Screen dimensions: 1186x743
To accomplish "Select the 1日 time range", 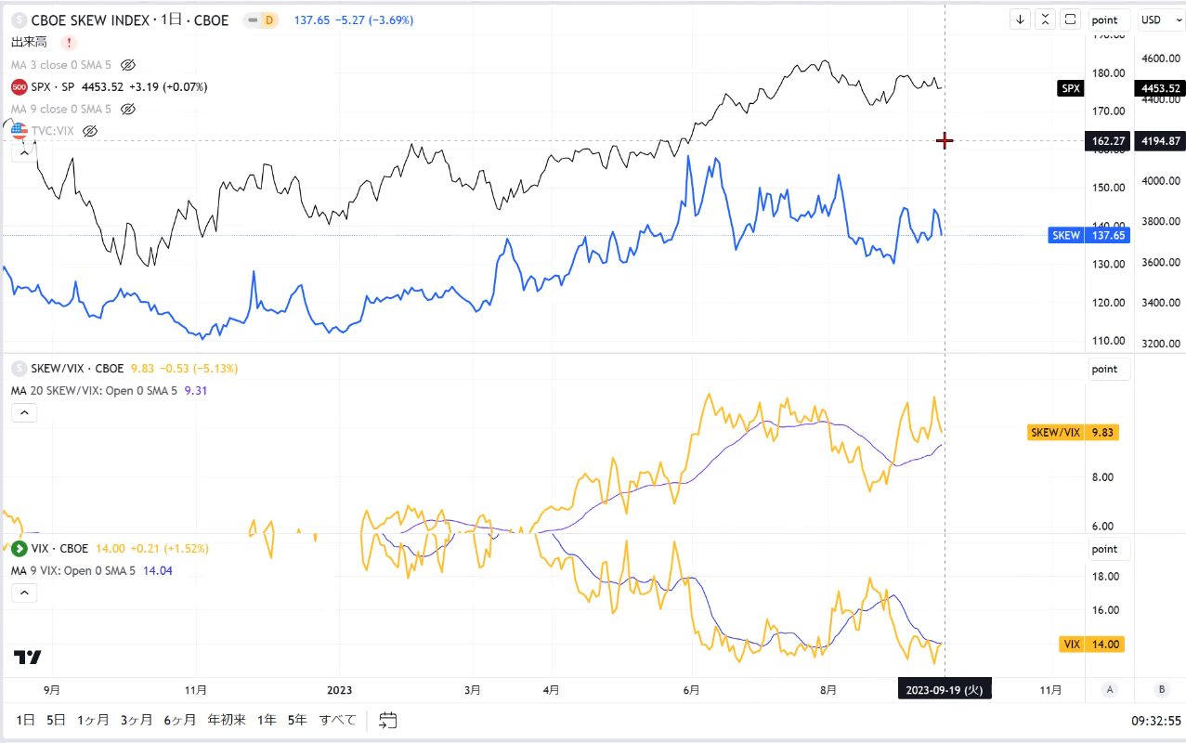I will click(x=26, y=720).
